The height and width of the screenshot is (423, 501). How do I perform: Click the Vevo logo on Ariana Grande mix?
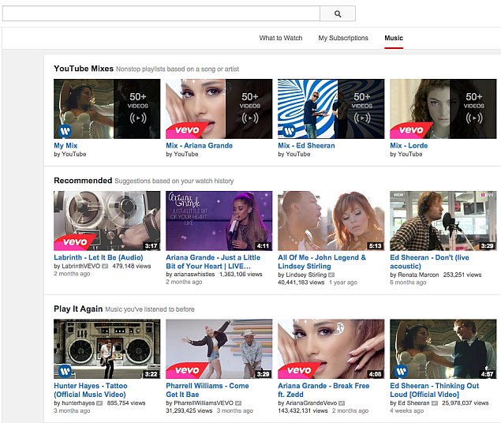click(x=187, y=130)
